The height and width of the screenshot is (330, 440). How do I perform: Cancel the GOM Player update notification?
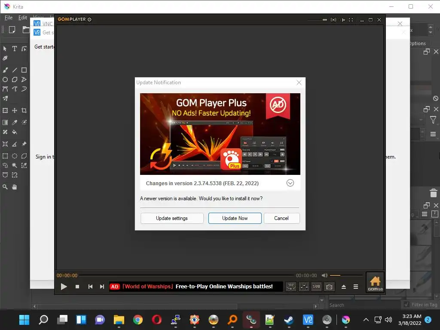click(281, 218)
